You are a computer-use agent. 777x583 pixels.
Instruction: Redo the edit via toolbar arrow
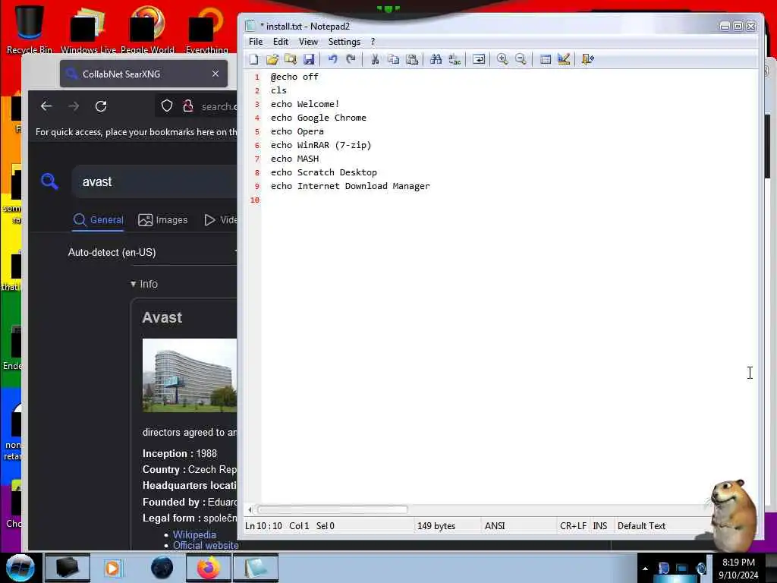[351, 59]
